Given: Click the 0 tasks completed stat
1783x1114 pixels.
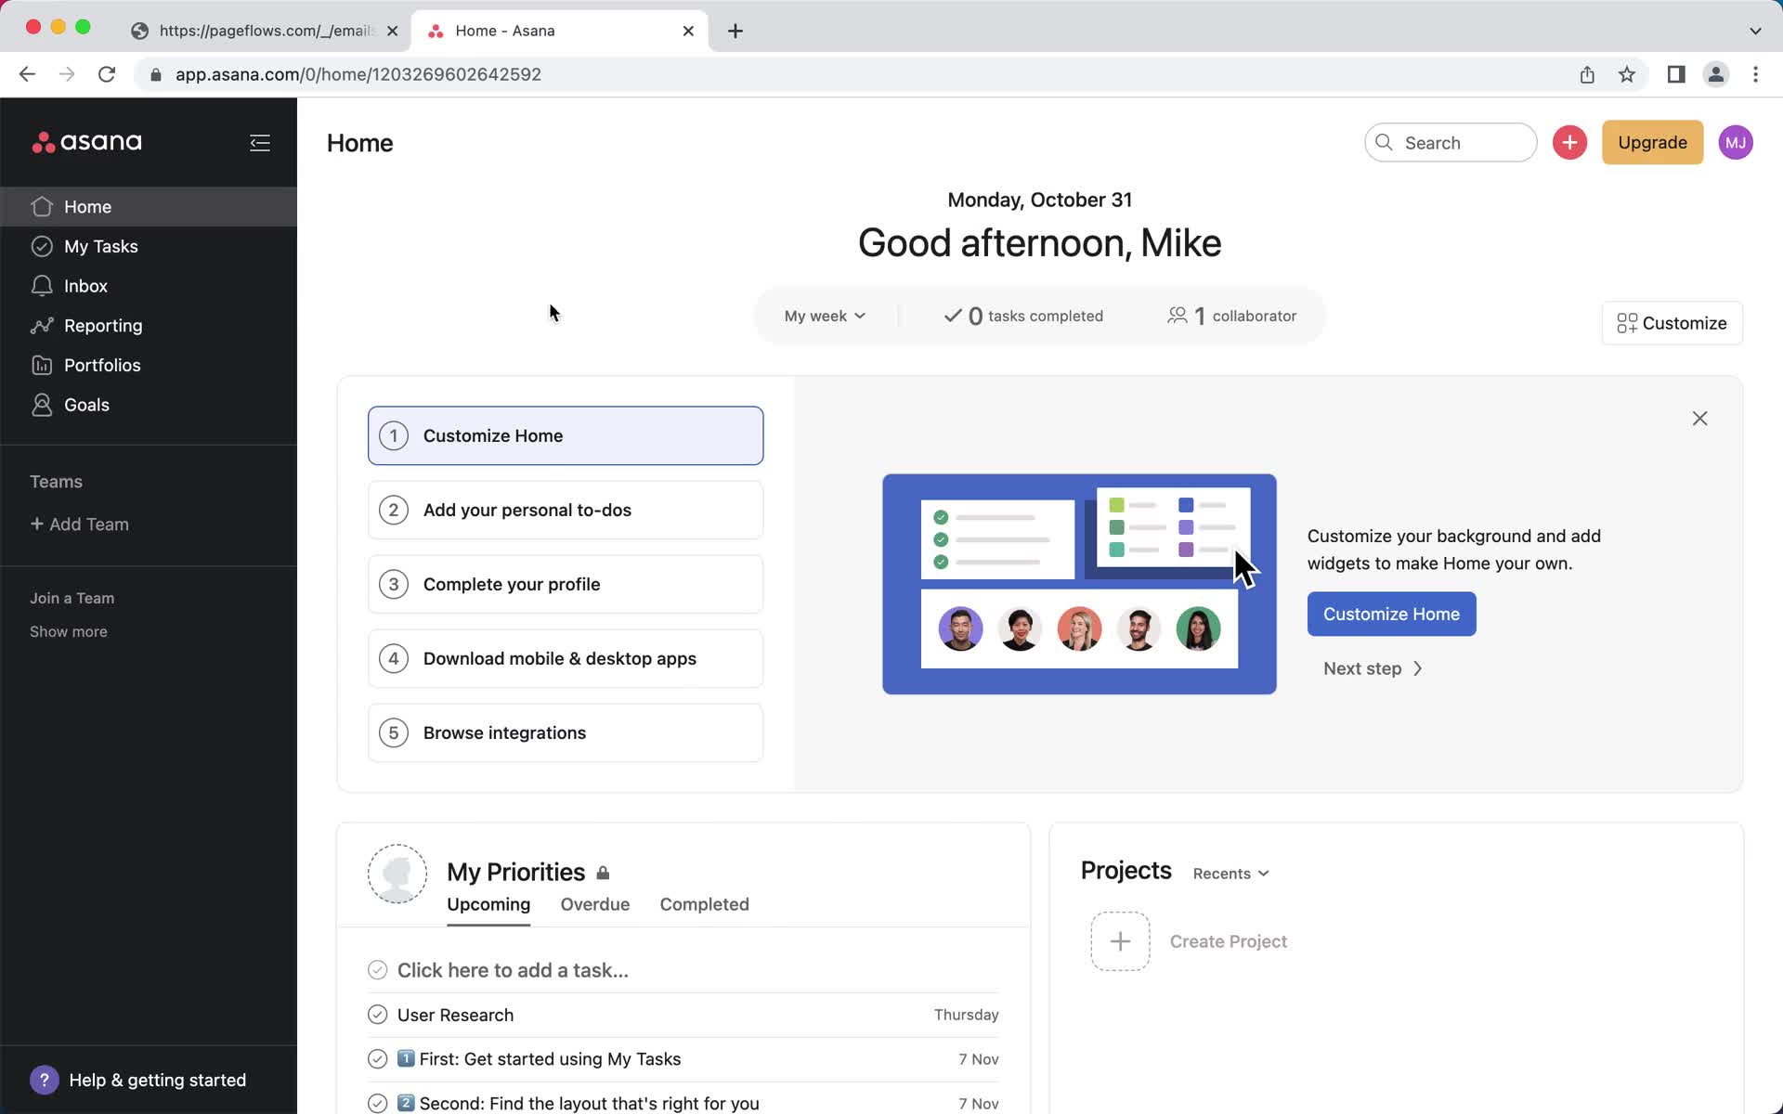Looking at the screenshot, I should click(x=1022, y=316).
